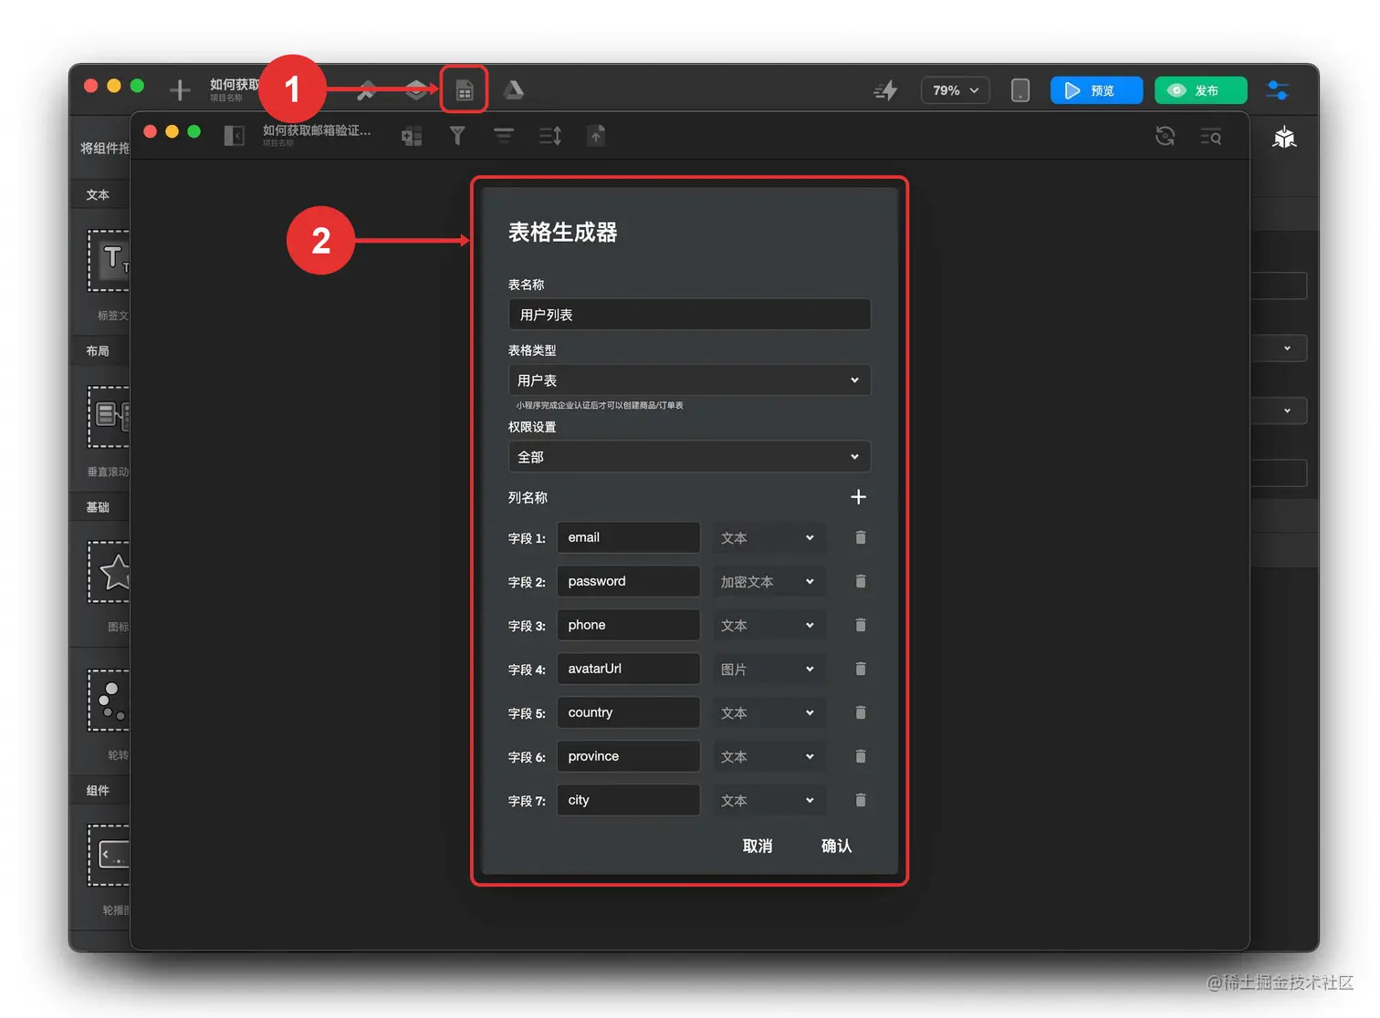
Task: Click the plus icon in main window toolbar
Action: (180, 89)
